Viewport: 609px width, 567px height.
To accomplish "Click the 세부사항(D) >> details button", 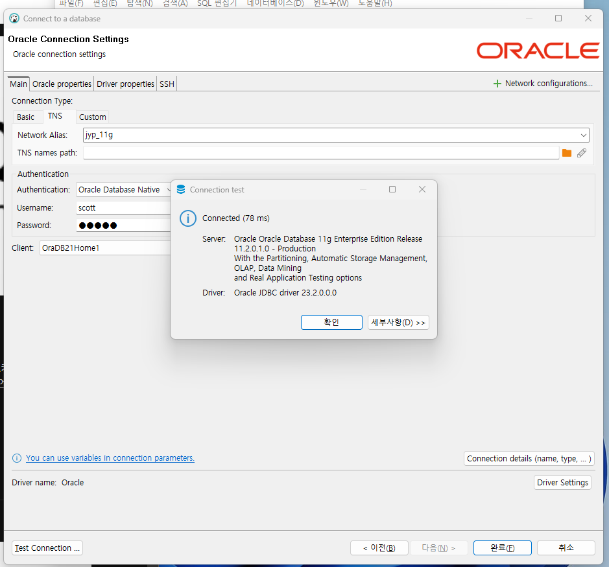I will tap(398, 322).
